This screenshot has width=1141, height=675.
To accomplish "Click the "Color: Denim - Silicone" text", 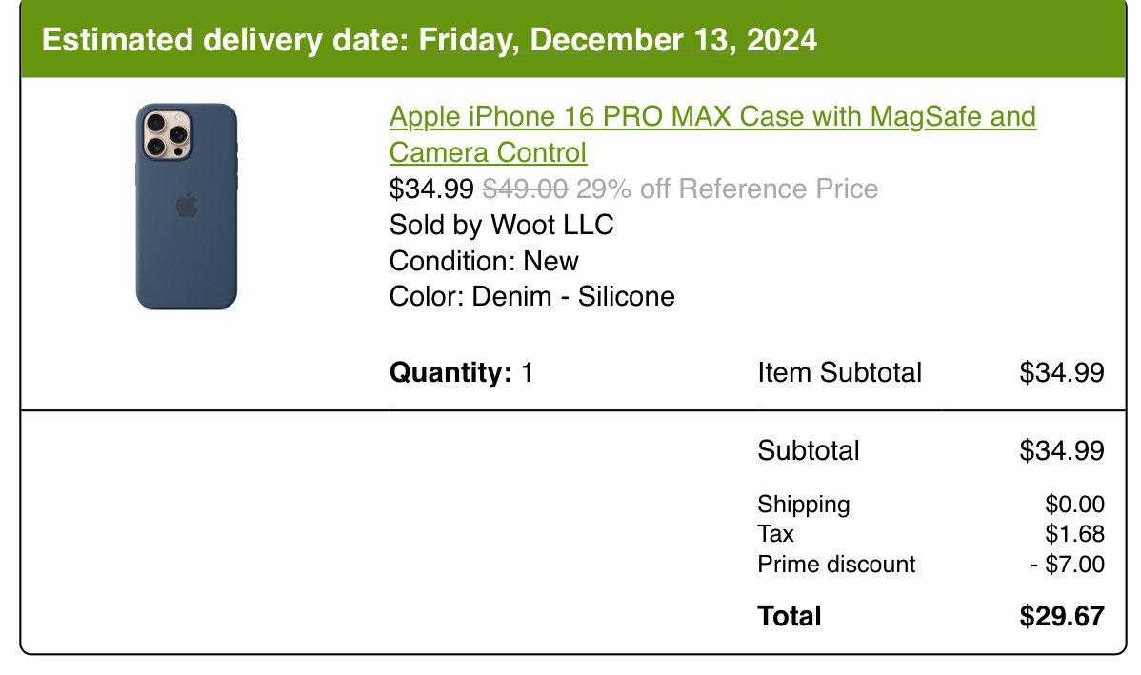I will [x=531, y=296].
